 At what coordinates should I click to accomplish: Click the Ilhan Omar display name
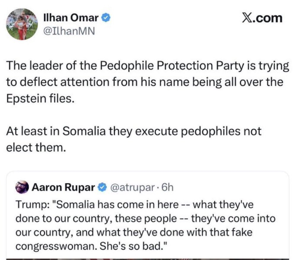(x=71, y=18)
